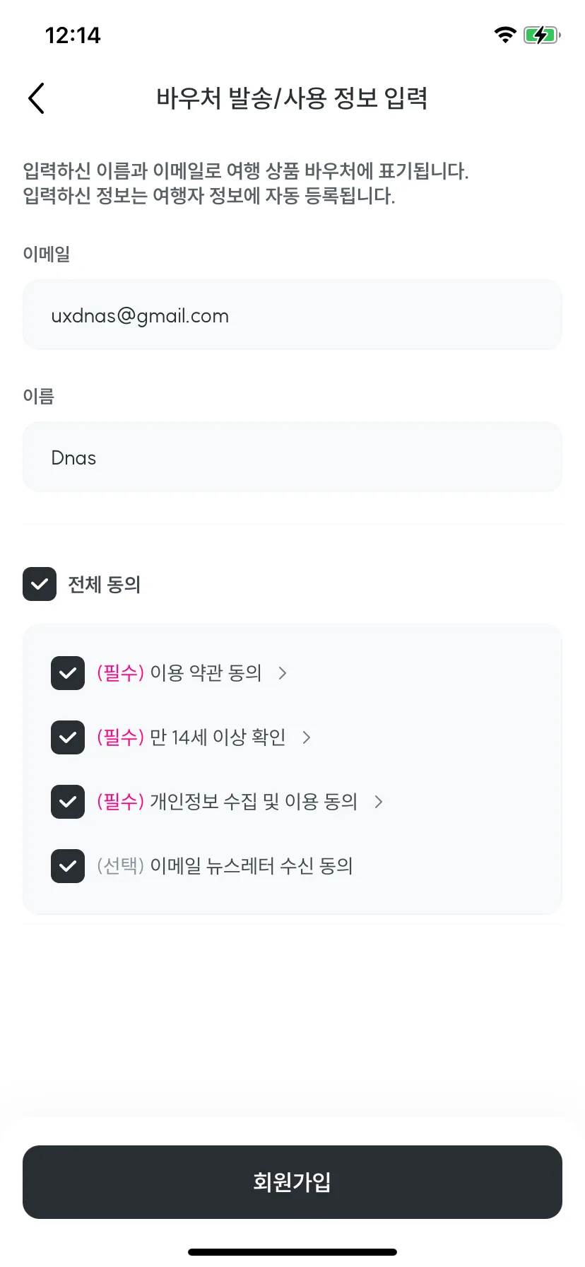Image resolution: width=585 pixels, height=1267 pixels.
Task: Tap the Wi-Fi status icon
Action: 505,35
